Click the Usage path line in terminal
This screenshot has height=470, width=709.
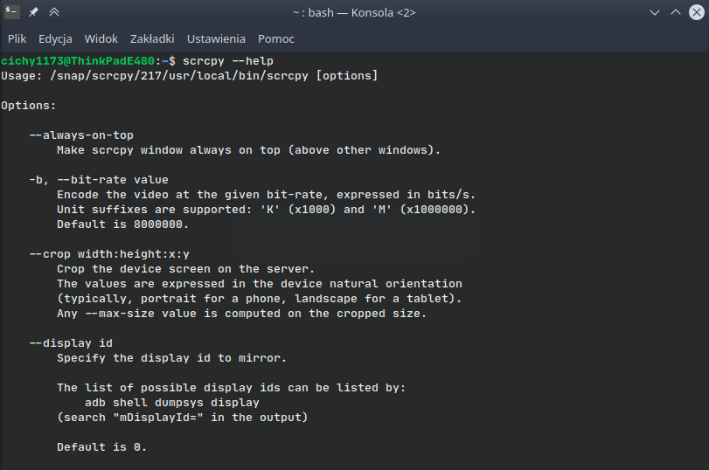(189, 76)
